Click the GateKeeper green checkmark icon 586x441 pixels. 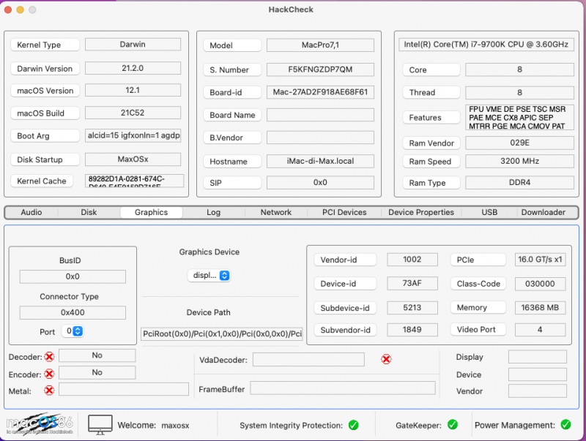coord(453,425)
